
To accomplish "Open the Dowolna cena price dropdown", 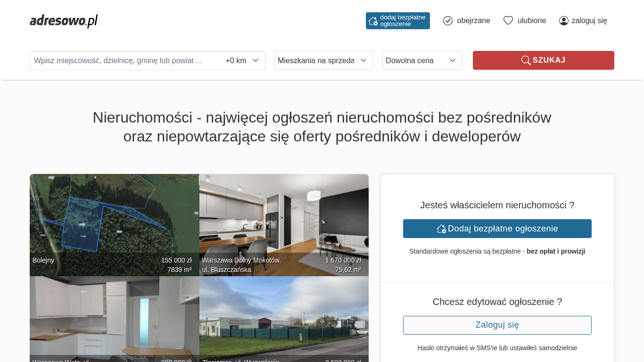I will (422, 60).
